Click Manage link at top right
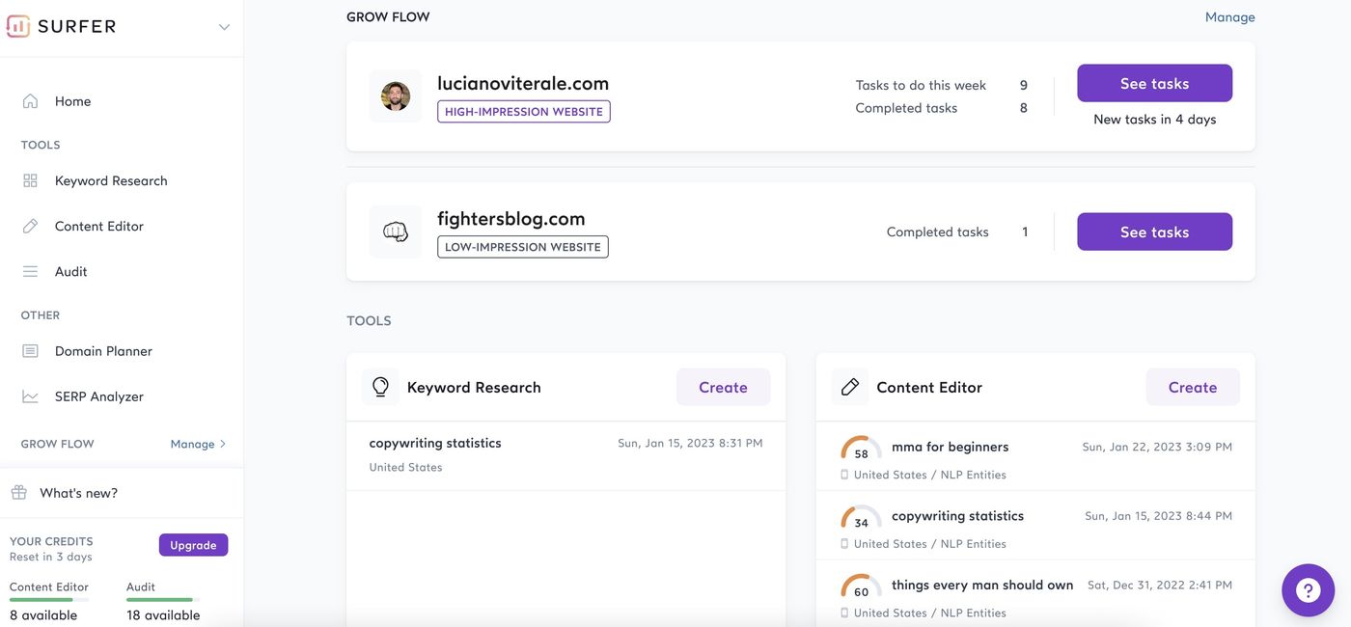This screenshot has width=1351, height=627. point(1230,16)
